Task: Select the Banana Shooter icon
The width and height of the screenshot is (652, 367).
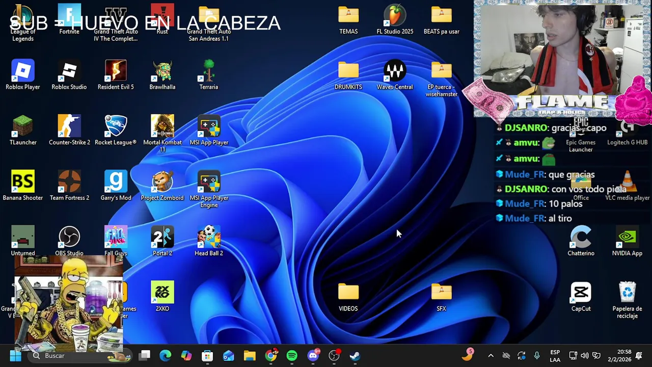Action: (x=23, y=186)
